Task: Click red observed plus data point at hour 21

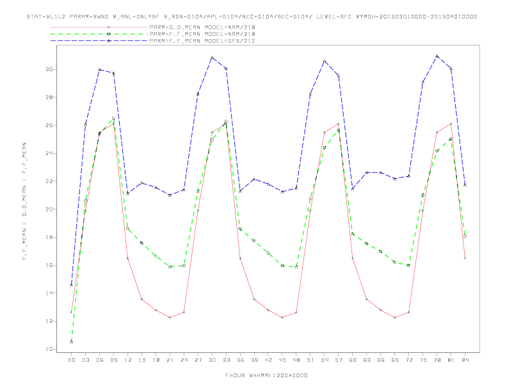Action: coord(170,318)
